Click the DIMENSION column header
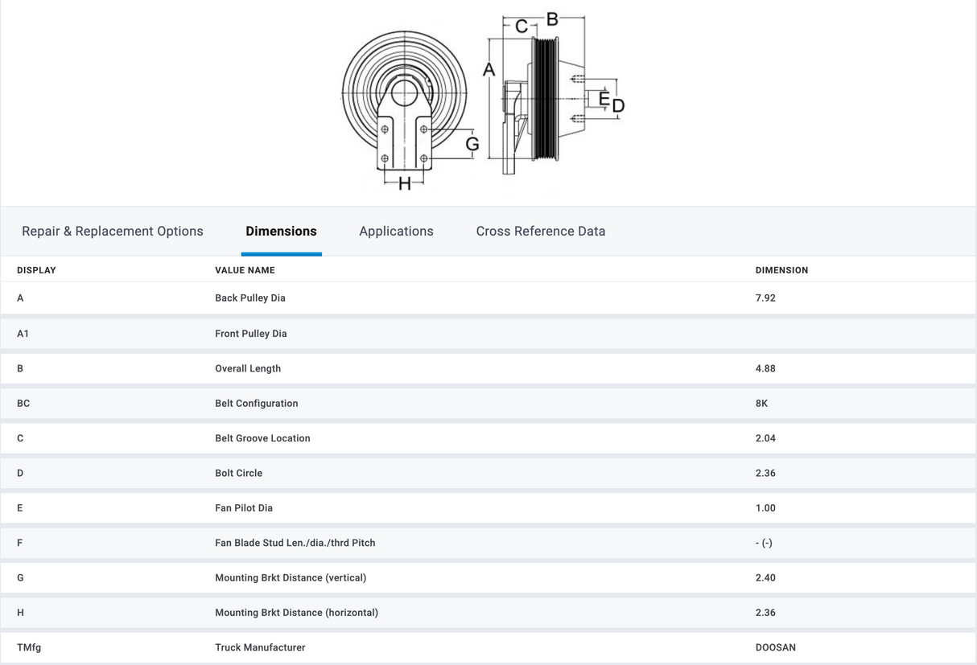This screenshot has width=977, height=665. 781,270
